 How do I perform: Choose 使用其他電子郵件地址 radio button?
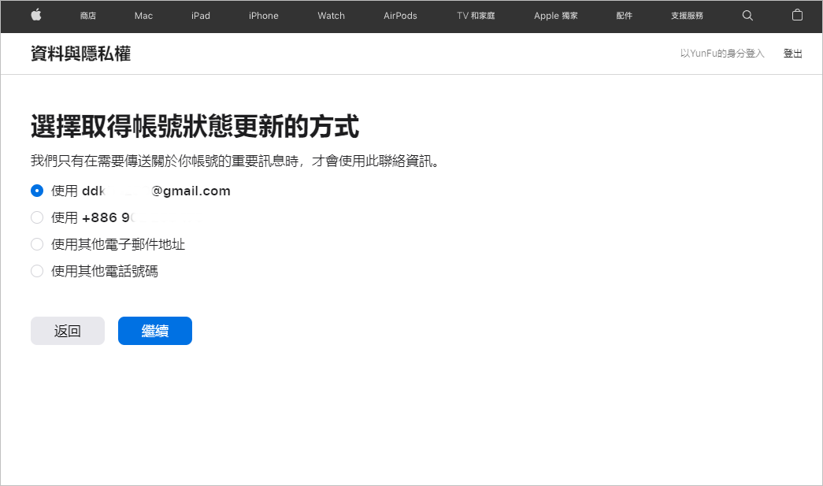[37, 244]
